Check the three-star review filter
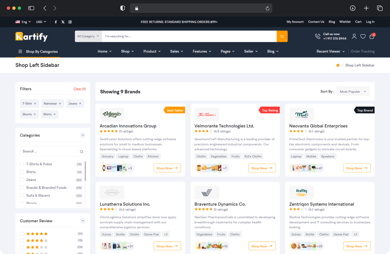 pos(22,247)
